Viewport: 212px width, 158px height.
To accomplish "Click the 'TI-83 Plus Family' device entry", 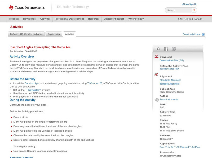I will click(x=169, y=124).
